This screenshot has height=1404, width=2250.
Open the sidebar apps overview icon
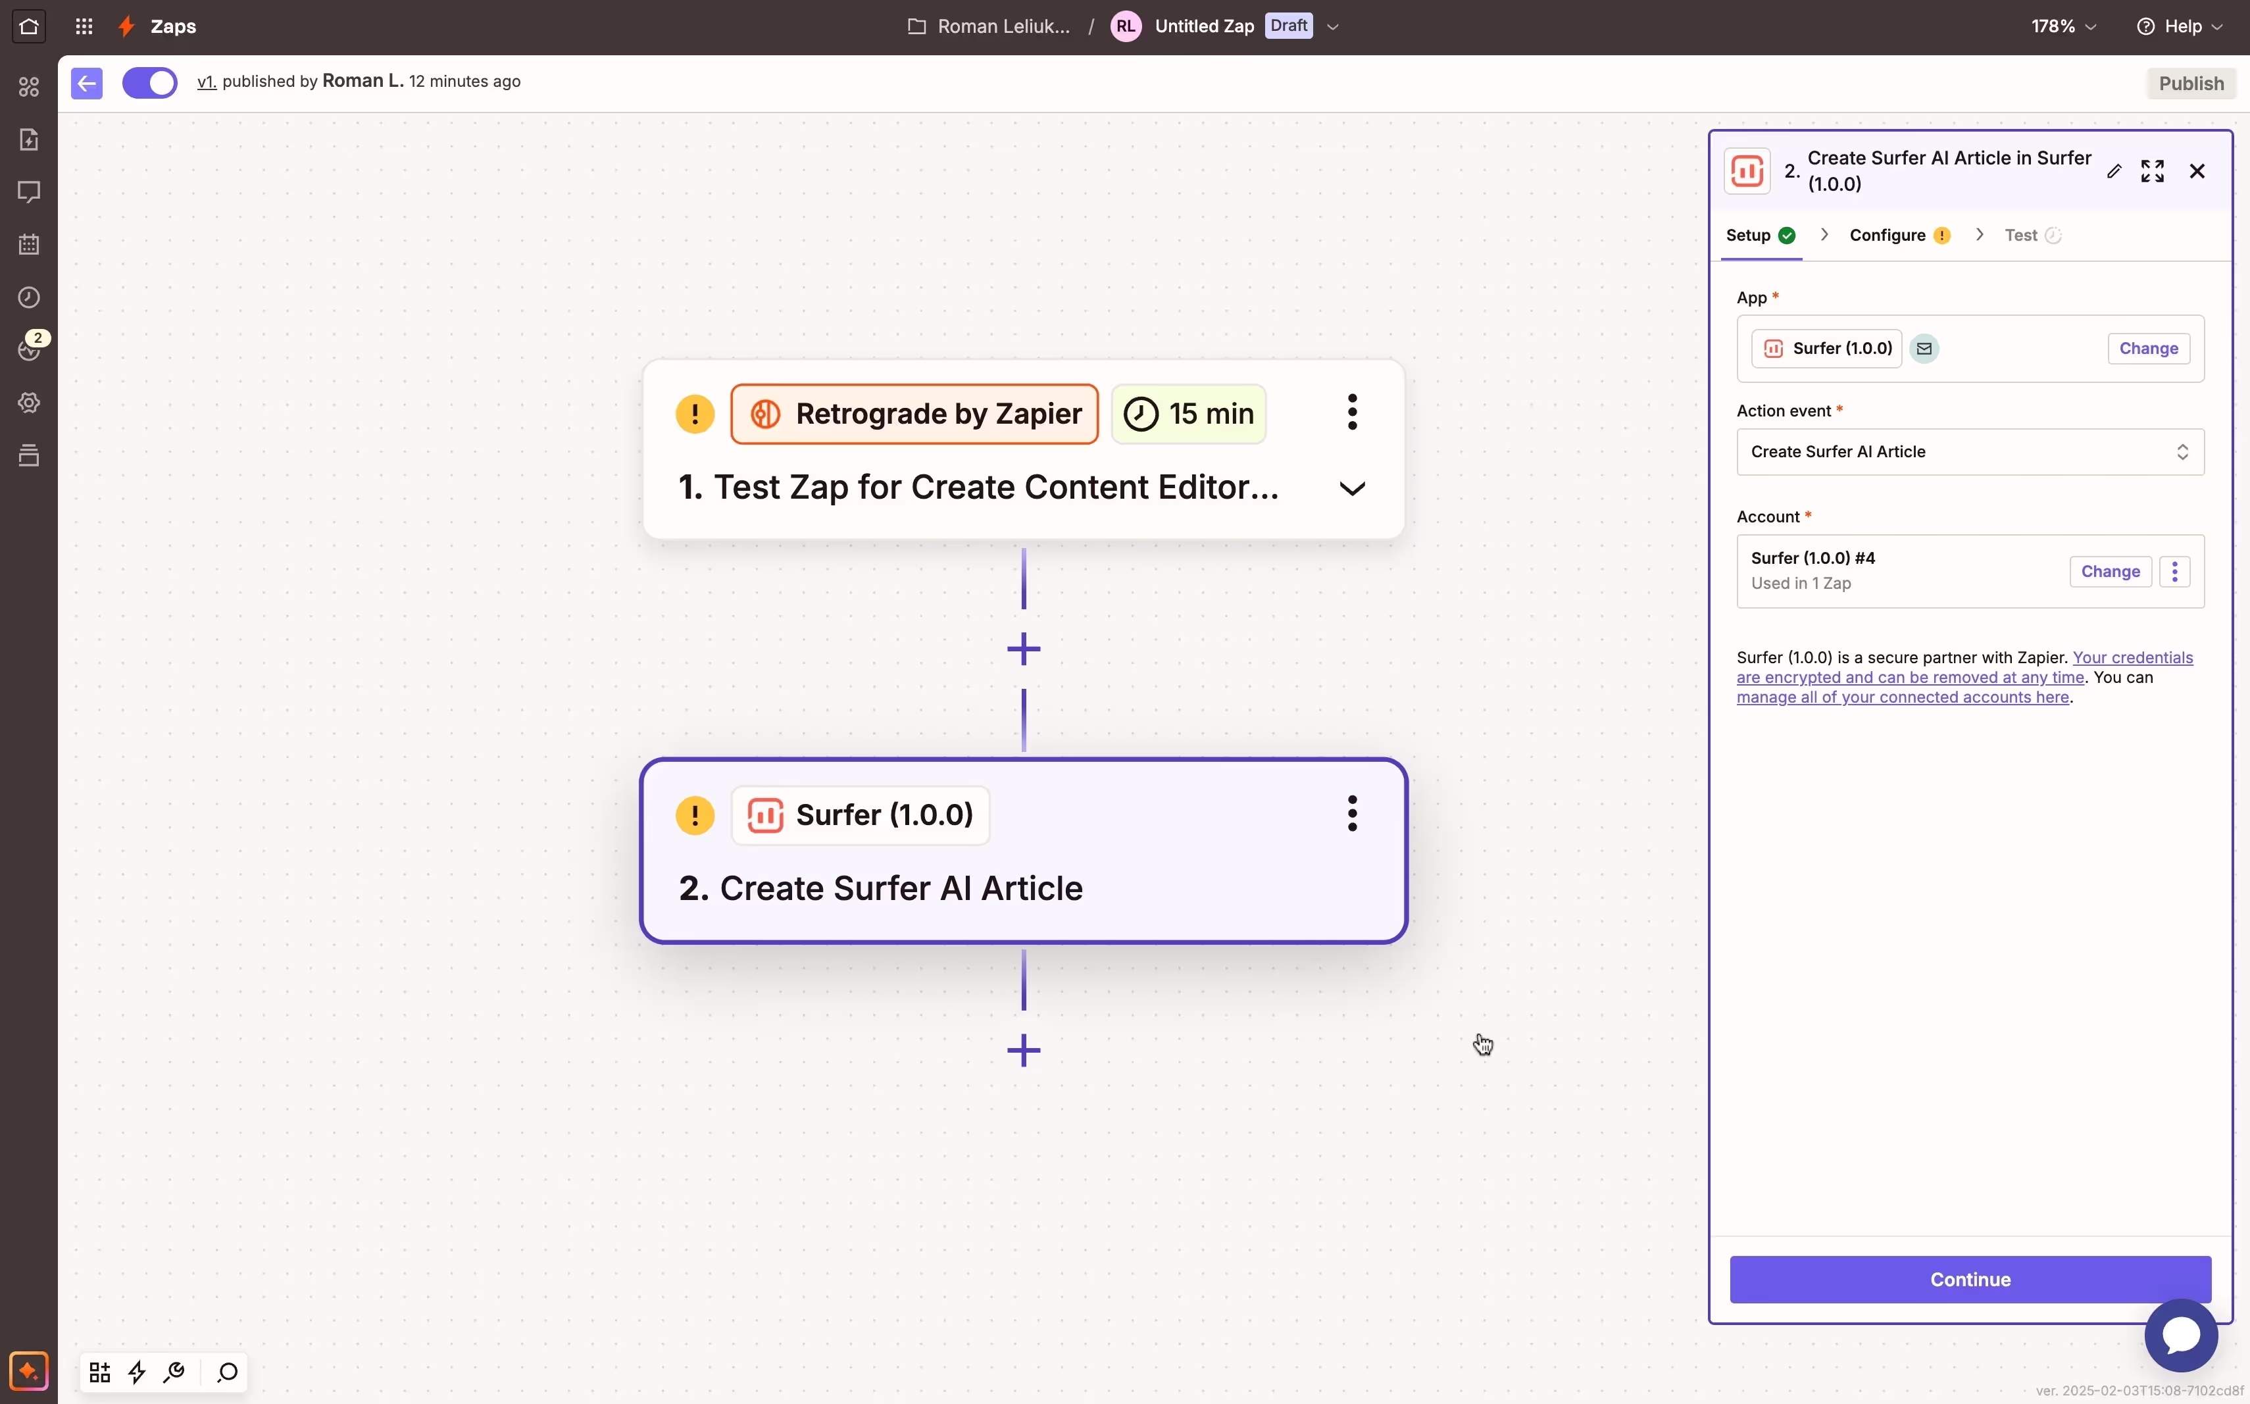[x=29, y=86]
